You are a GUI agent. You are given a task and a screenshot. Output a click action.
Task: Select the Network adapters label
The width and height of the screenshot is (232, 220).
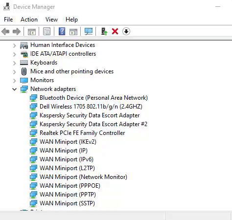click(x=53, y=89)
